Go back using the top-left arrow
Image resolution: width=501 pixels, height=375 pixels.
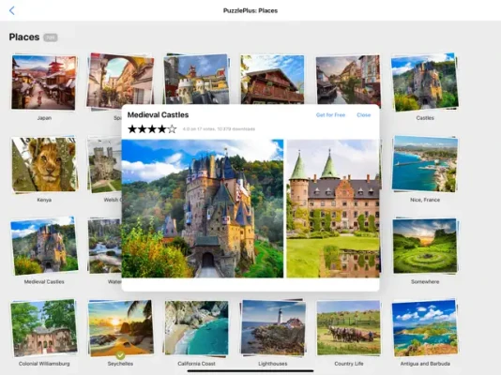coord(12,10)
